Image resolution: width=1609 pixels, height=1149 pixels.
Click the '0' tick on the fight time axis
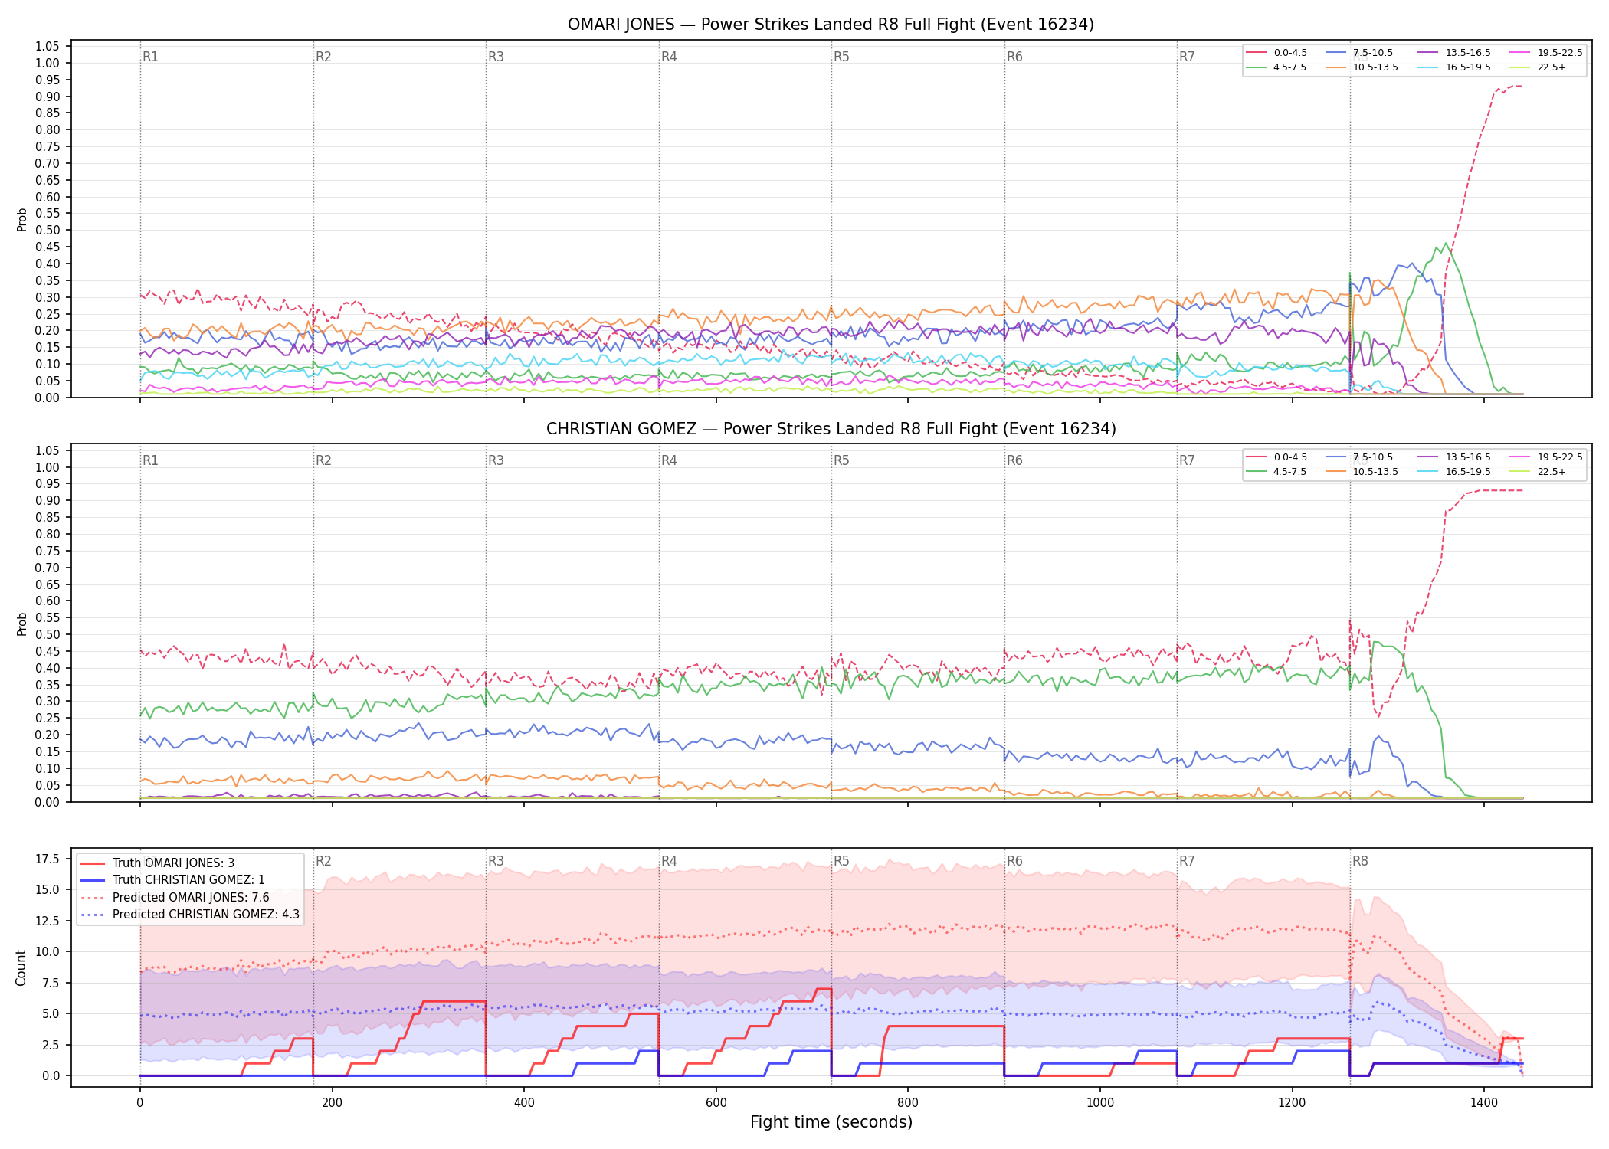(x=139, y=1103)
